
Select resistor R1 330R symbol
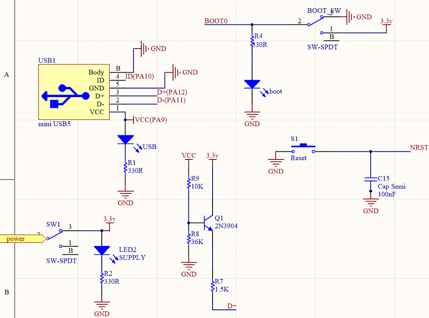[125, 167]
